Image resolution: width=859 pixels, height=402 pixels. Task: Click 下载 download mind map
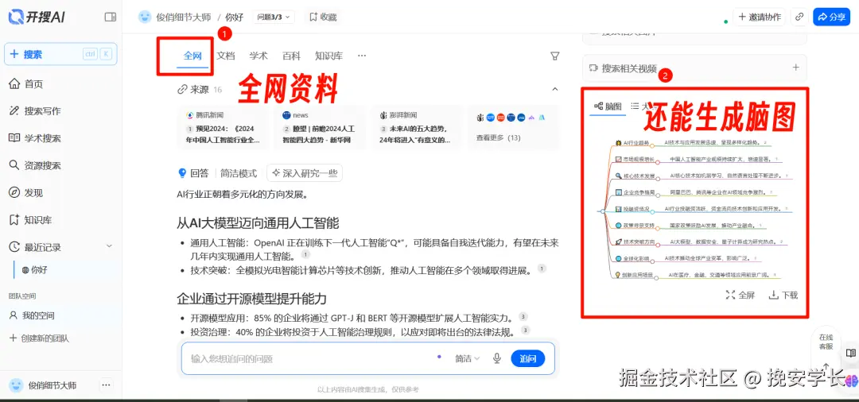click(x=783, y=296)
